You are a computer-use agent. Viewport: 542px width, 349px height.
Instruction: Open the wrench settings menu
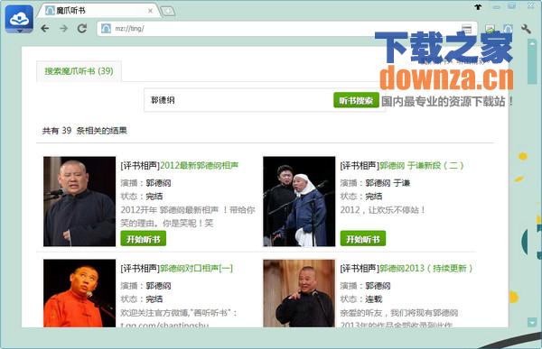[x=526, y=29]
